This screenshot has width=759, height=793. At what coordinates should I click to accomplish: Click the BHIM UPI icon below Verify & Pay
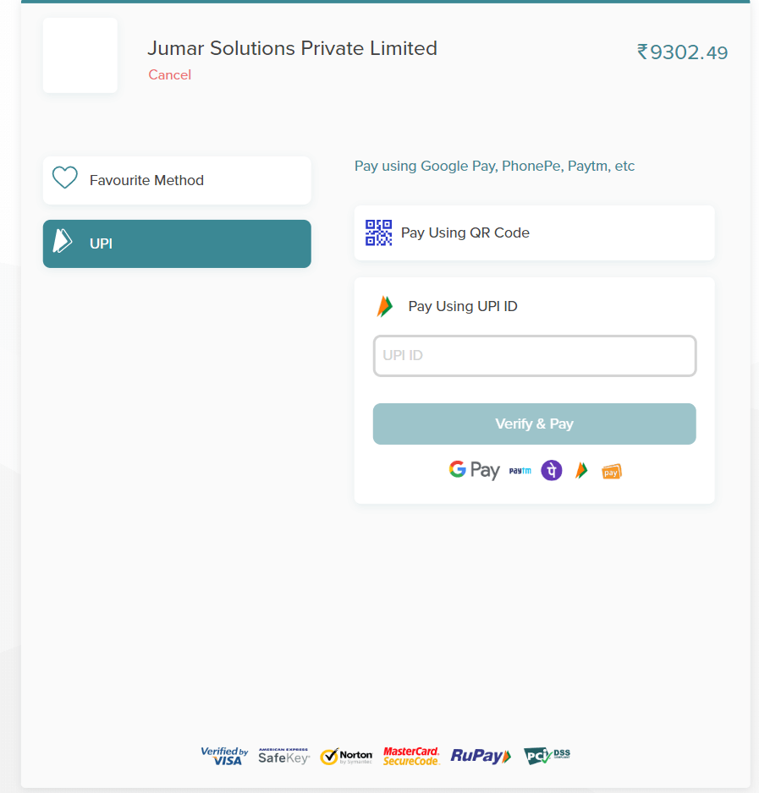581,470
